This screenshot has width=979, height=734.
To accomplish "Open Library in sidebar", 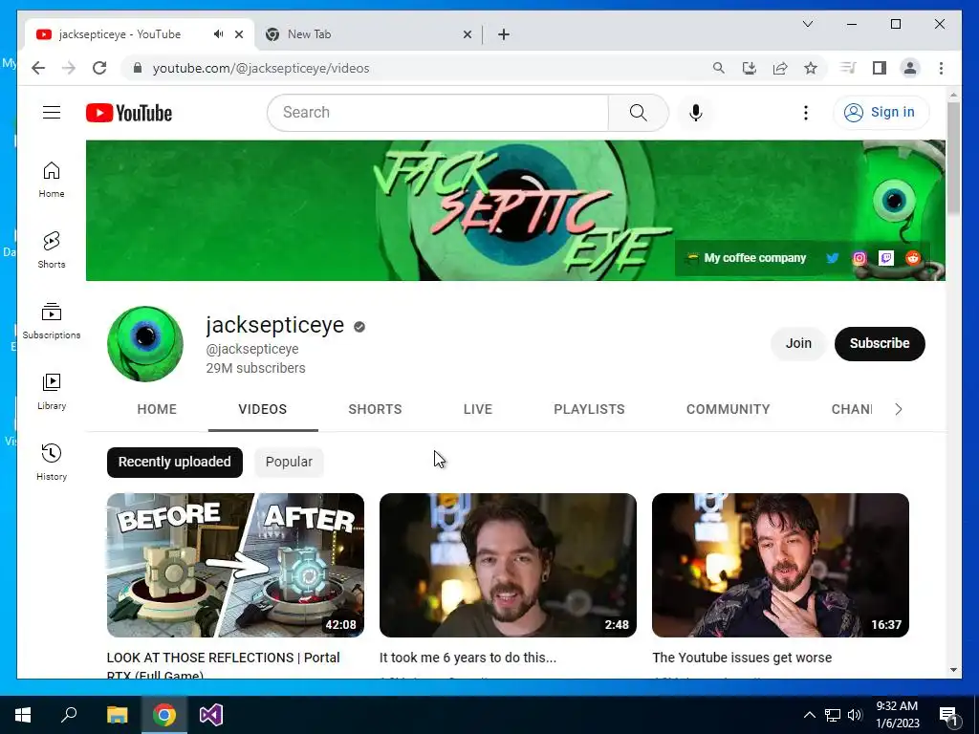I will 52,392.
